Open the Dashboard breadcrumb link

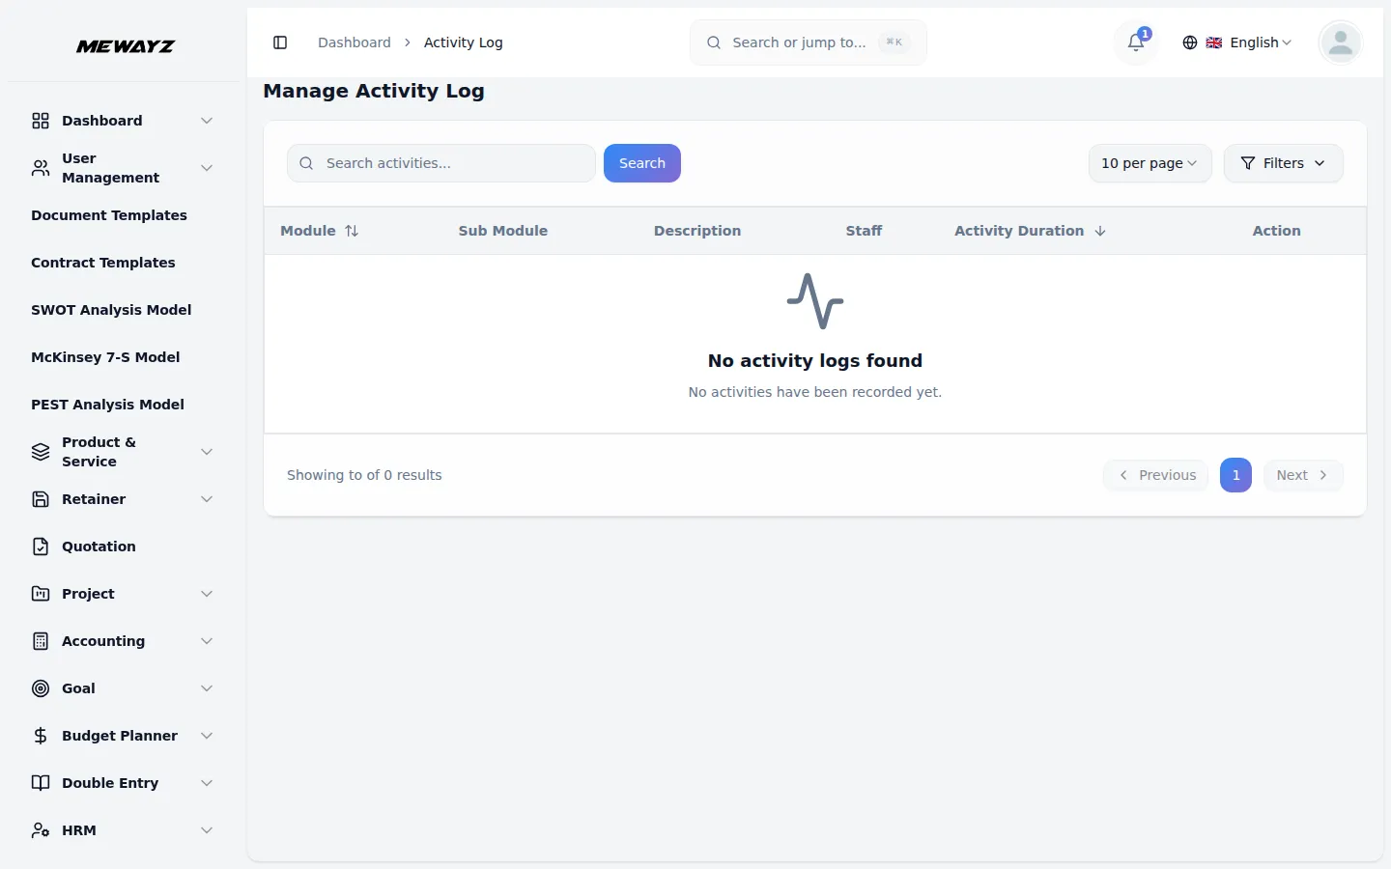[354, 42]
